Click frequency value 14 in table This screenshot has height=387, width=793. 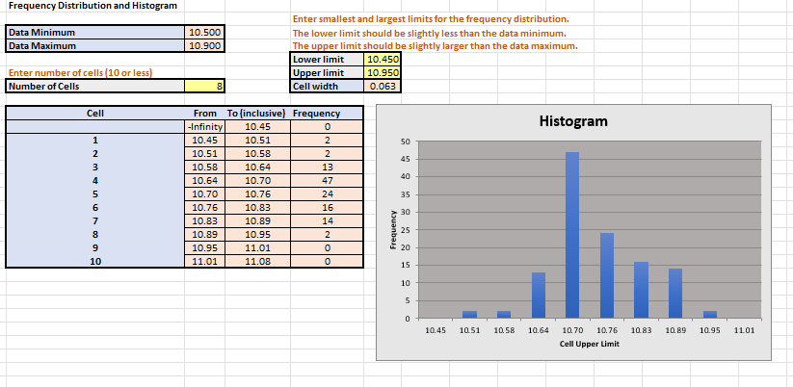tap(327, 220)
